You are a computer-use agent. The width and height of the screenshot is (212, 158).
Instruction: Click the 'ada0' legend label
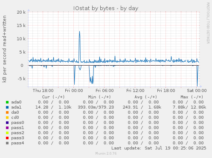[x=16, y=102]
